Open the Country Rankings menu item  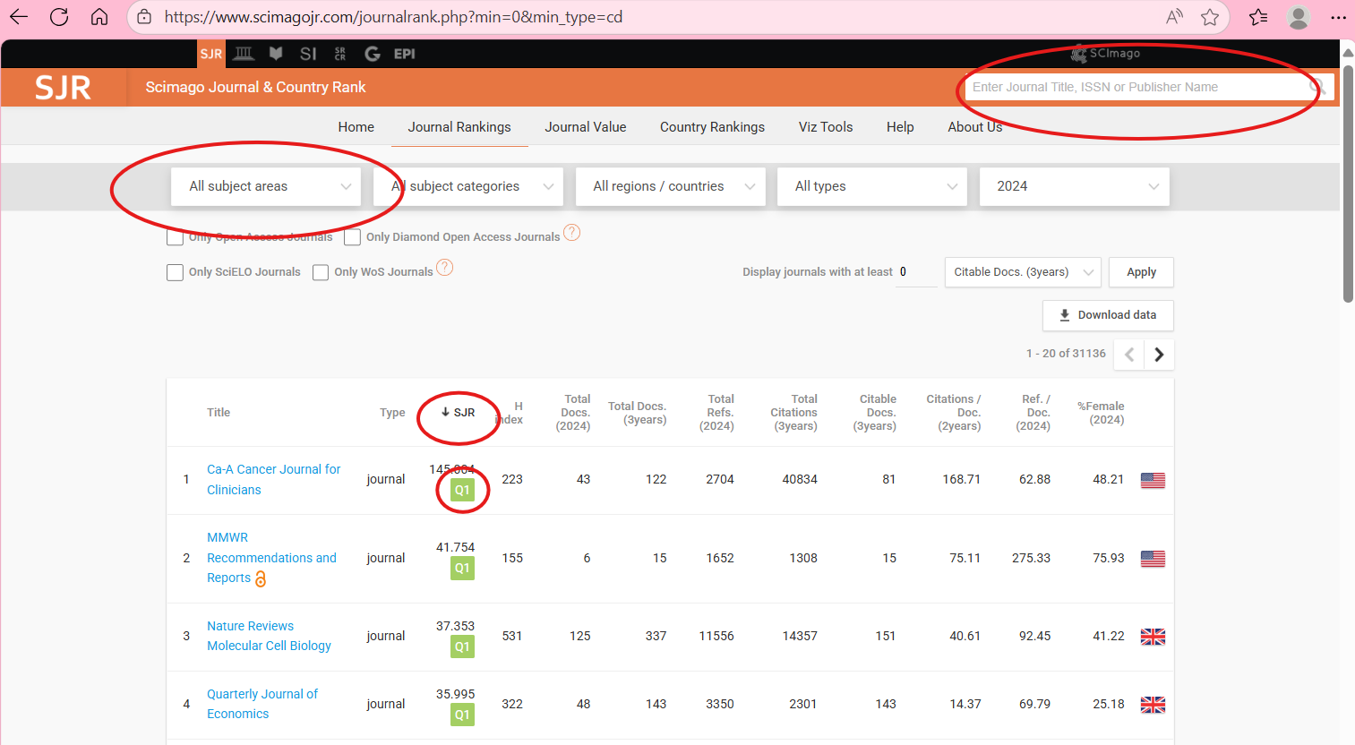click(712, 127)
